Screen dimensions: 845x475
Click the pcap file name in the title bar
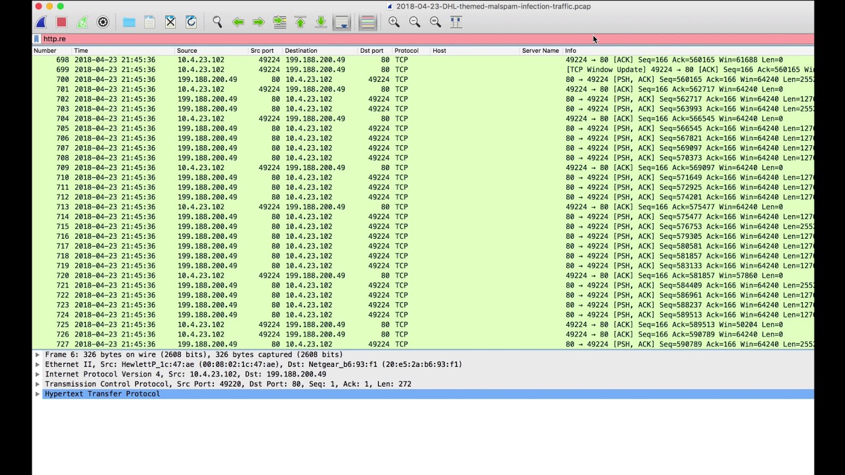point(493,6)
